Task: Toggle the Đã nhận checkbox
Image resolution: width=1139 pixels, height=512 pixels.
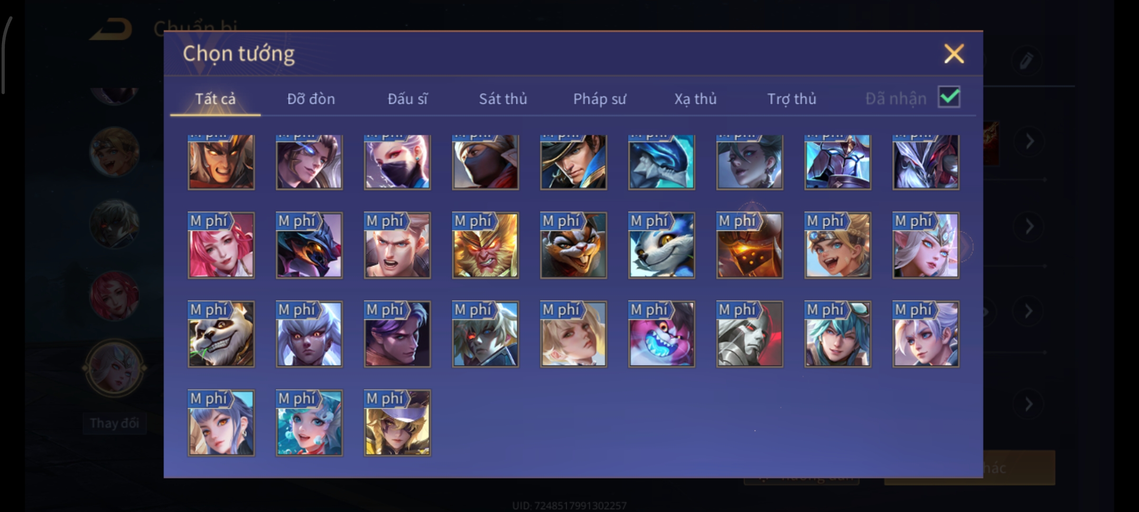Action: tap(949, 97)
